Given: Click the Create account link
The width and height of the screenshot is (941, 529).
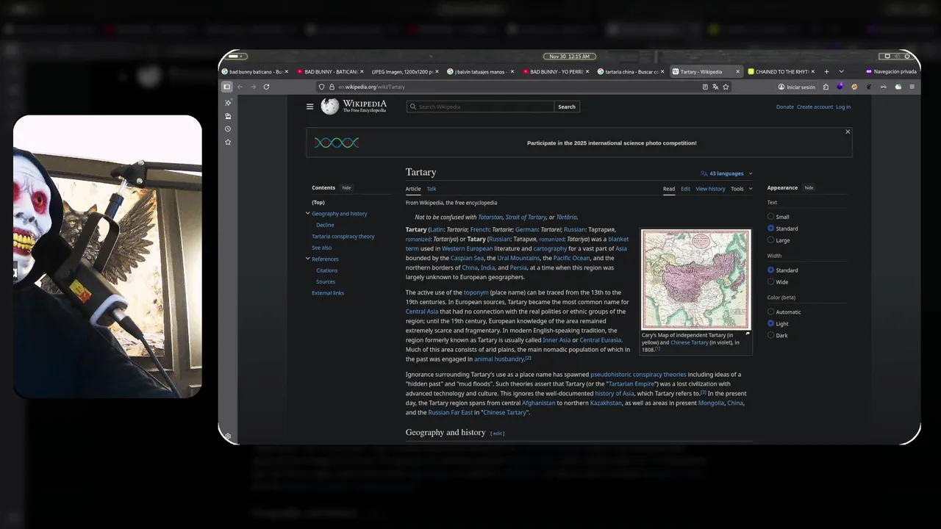Looking at the screenshot, I should pos(815,107).
